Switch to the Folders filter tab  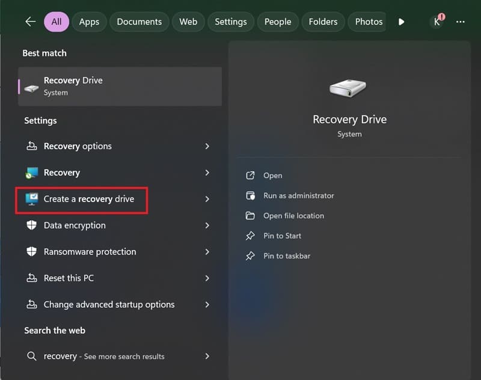pyautogui.click(x=323, y=22)
